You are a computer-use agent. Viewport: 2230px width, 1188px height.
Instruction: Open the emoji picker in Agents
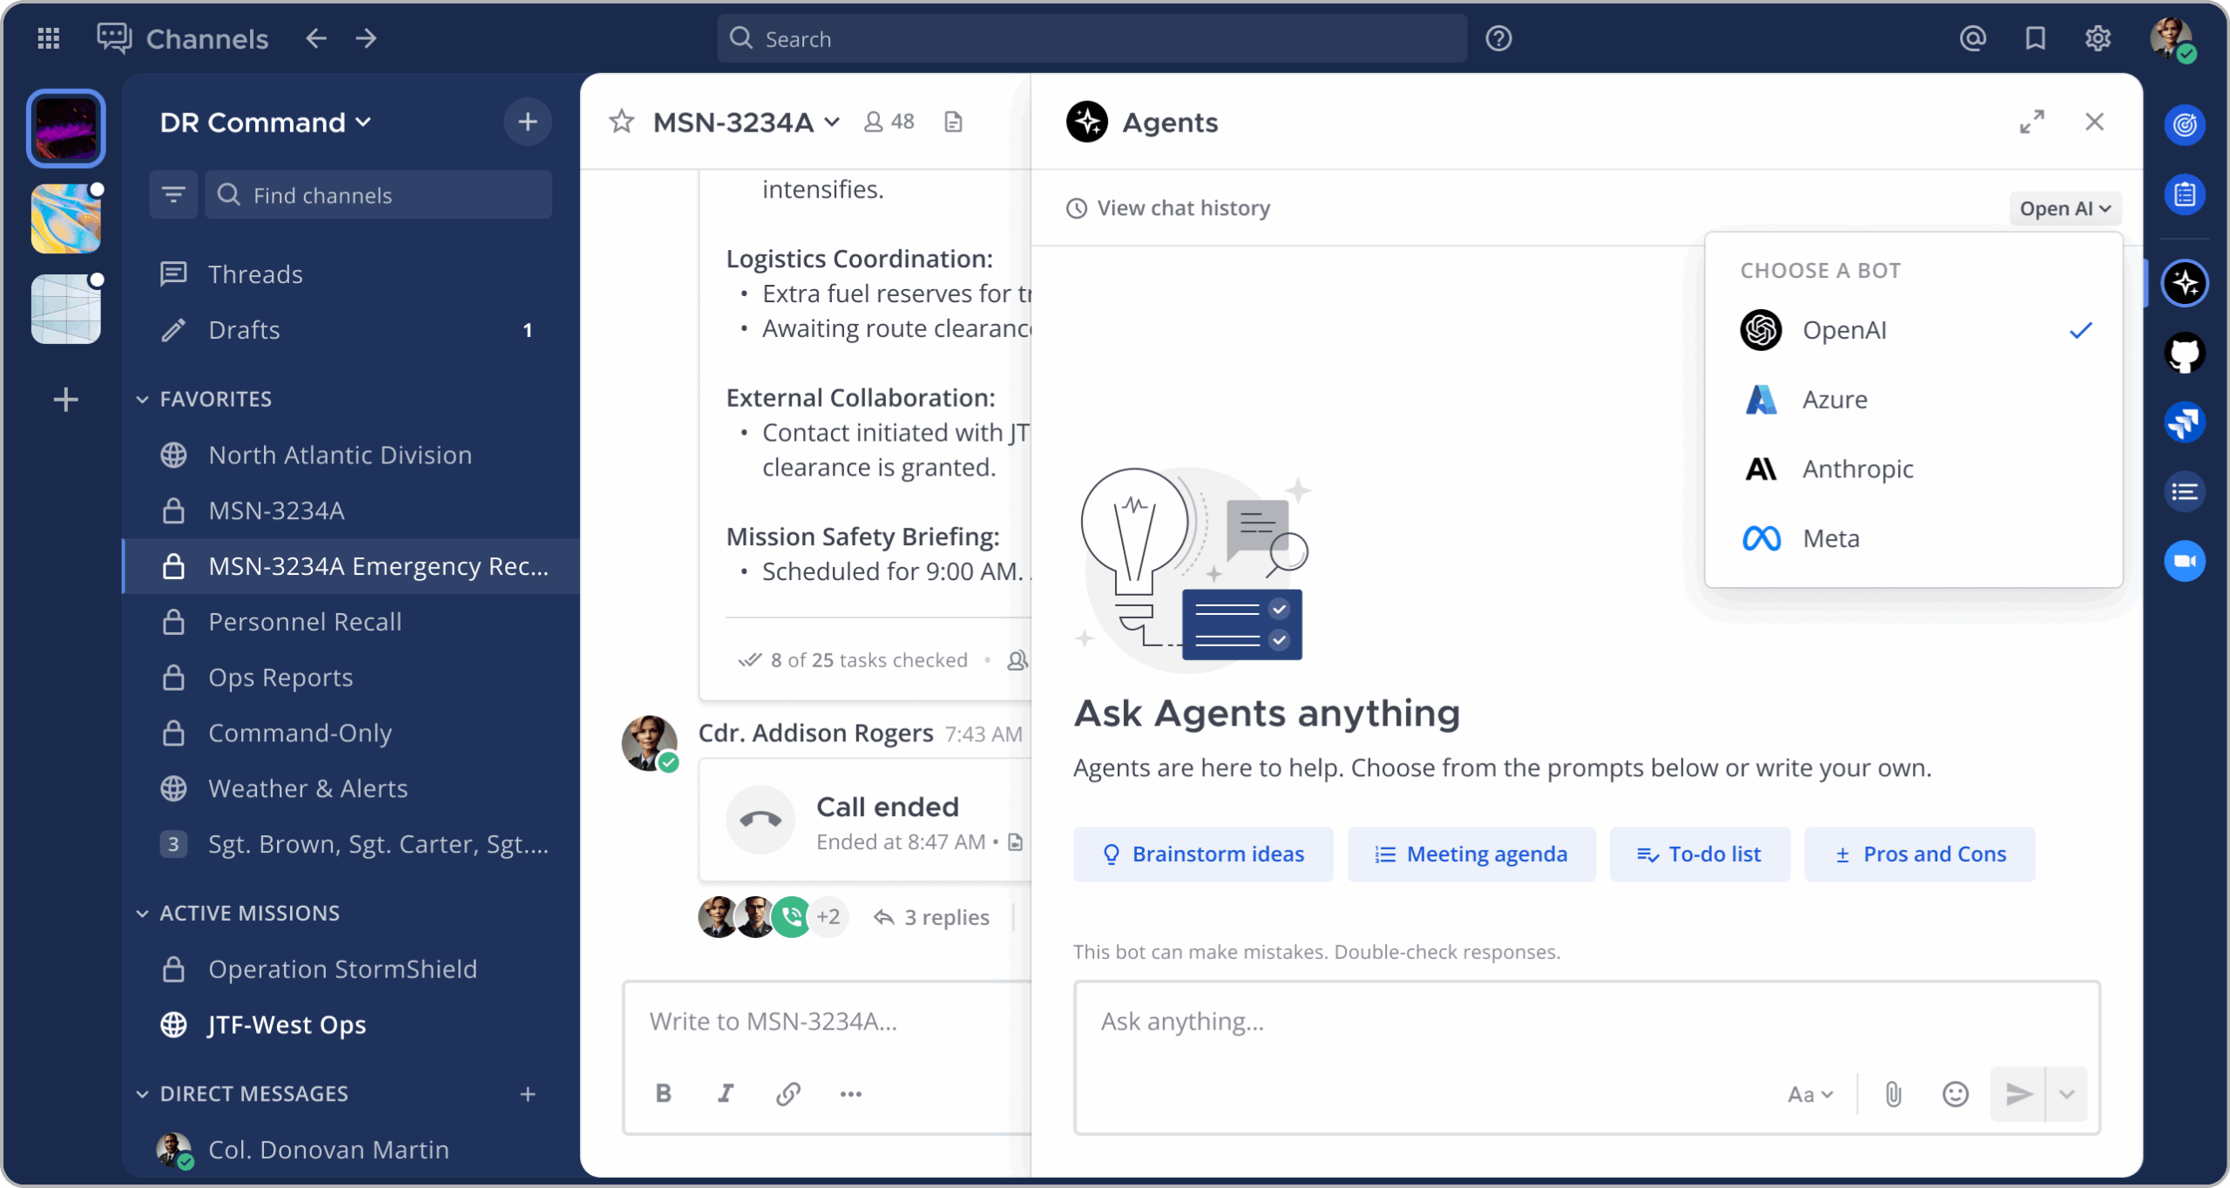click(1956, 1094)
